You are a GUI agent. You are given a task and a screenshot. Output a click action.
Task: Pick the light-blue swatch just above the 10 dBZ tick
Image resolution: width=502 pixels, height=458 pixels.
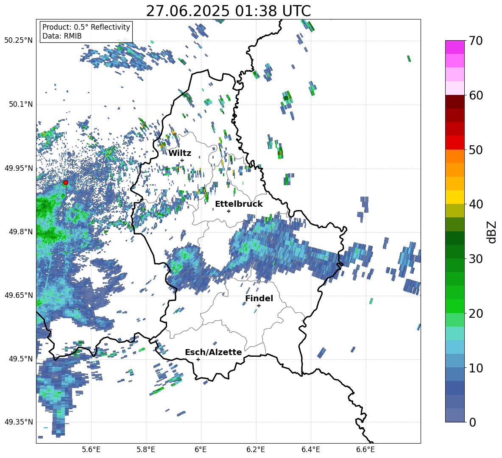click(455, 361)
